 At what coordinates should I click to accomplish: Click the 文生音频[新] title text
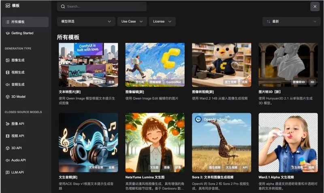tap(68, 177)
